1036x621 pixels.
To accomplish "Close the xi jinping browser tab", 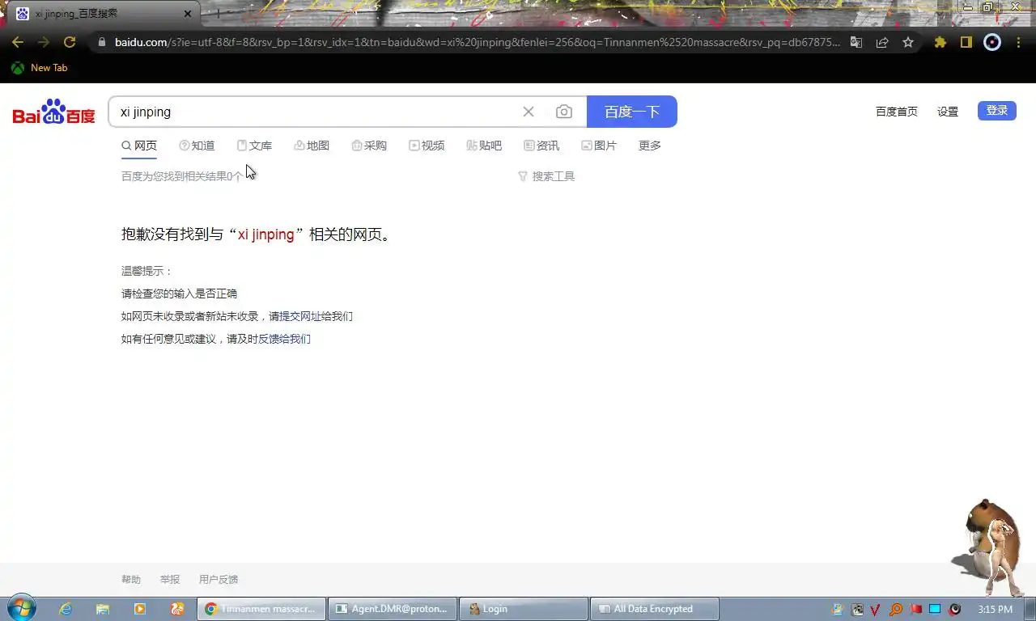I will coord(188,14).
